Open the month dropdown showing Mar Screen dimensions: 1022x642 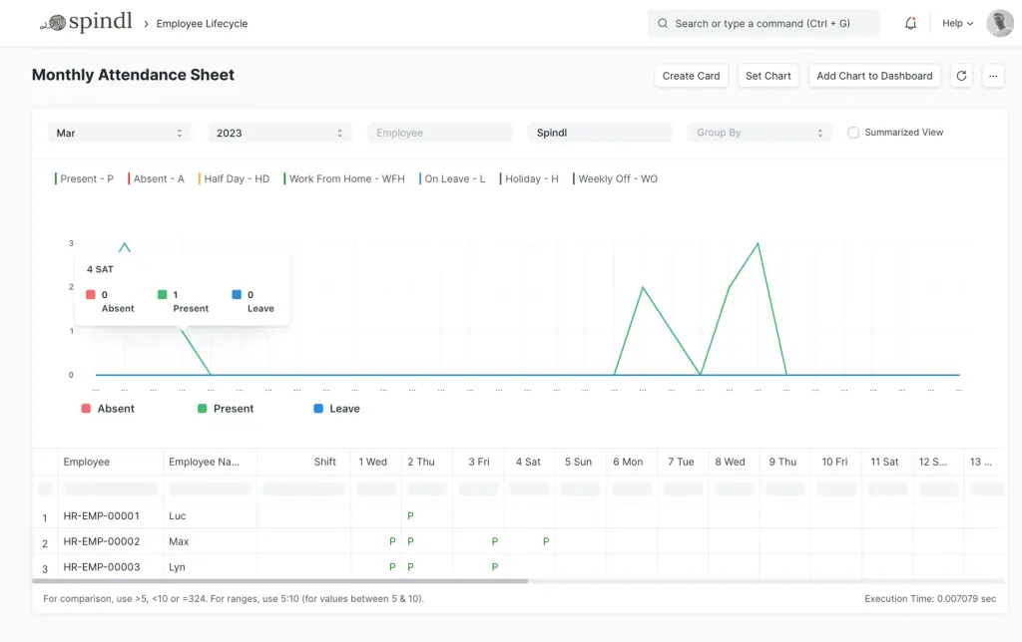pyautogui.click(x=120, y=133)
